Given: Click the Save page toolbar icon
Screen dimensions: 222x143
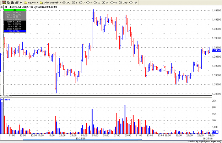Looking at the screenshot, I should (x=8, y=2).
